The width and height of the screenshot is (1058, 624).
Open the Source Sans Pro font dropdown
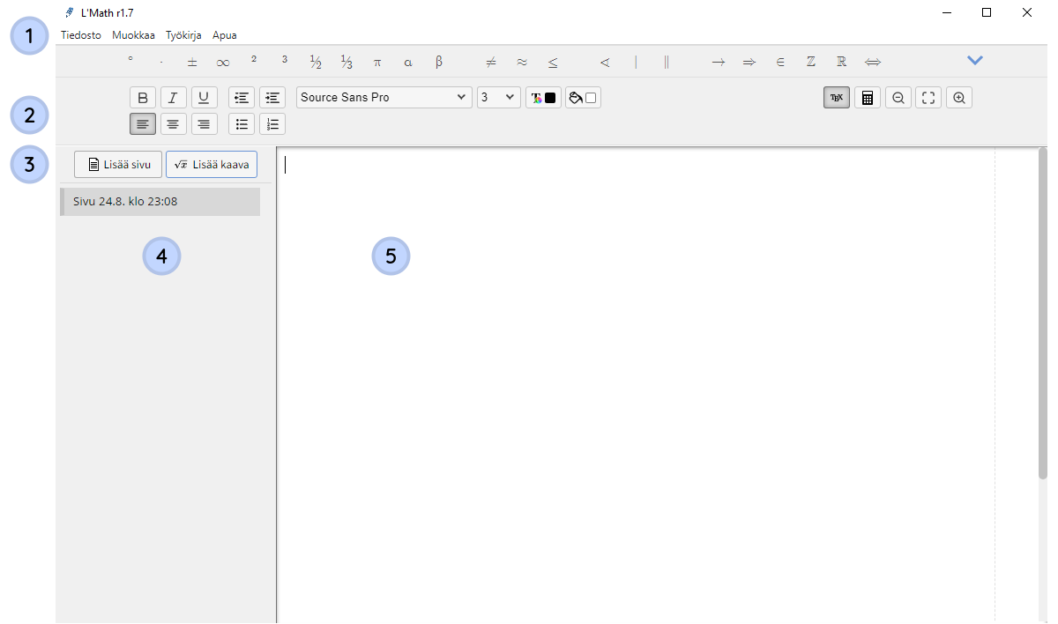click(x=384, y=97)
